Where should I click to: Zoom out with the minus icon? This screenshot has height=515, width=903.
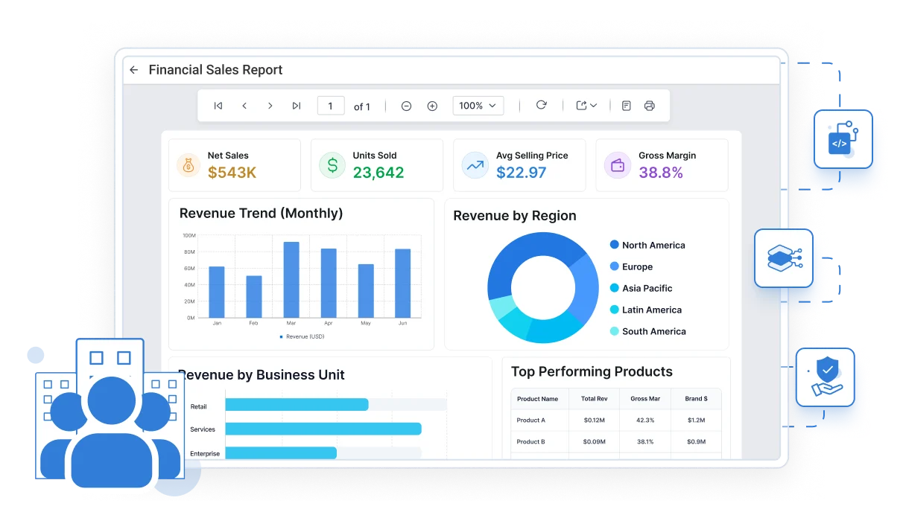406,106
